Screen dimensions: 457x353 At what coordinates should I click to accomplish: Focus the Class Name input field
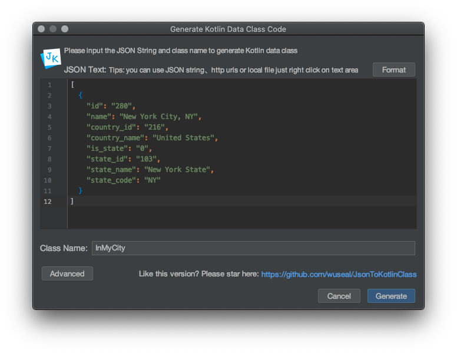pyautogui.click(x=253, y=248)
